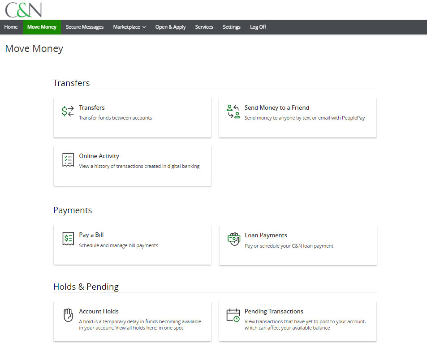This screenshot has height=347, width=427.
Task: Click the Transfers section heading
Action: click(x=71, y=83)
